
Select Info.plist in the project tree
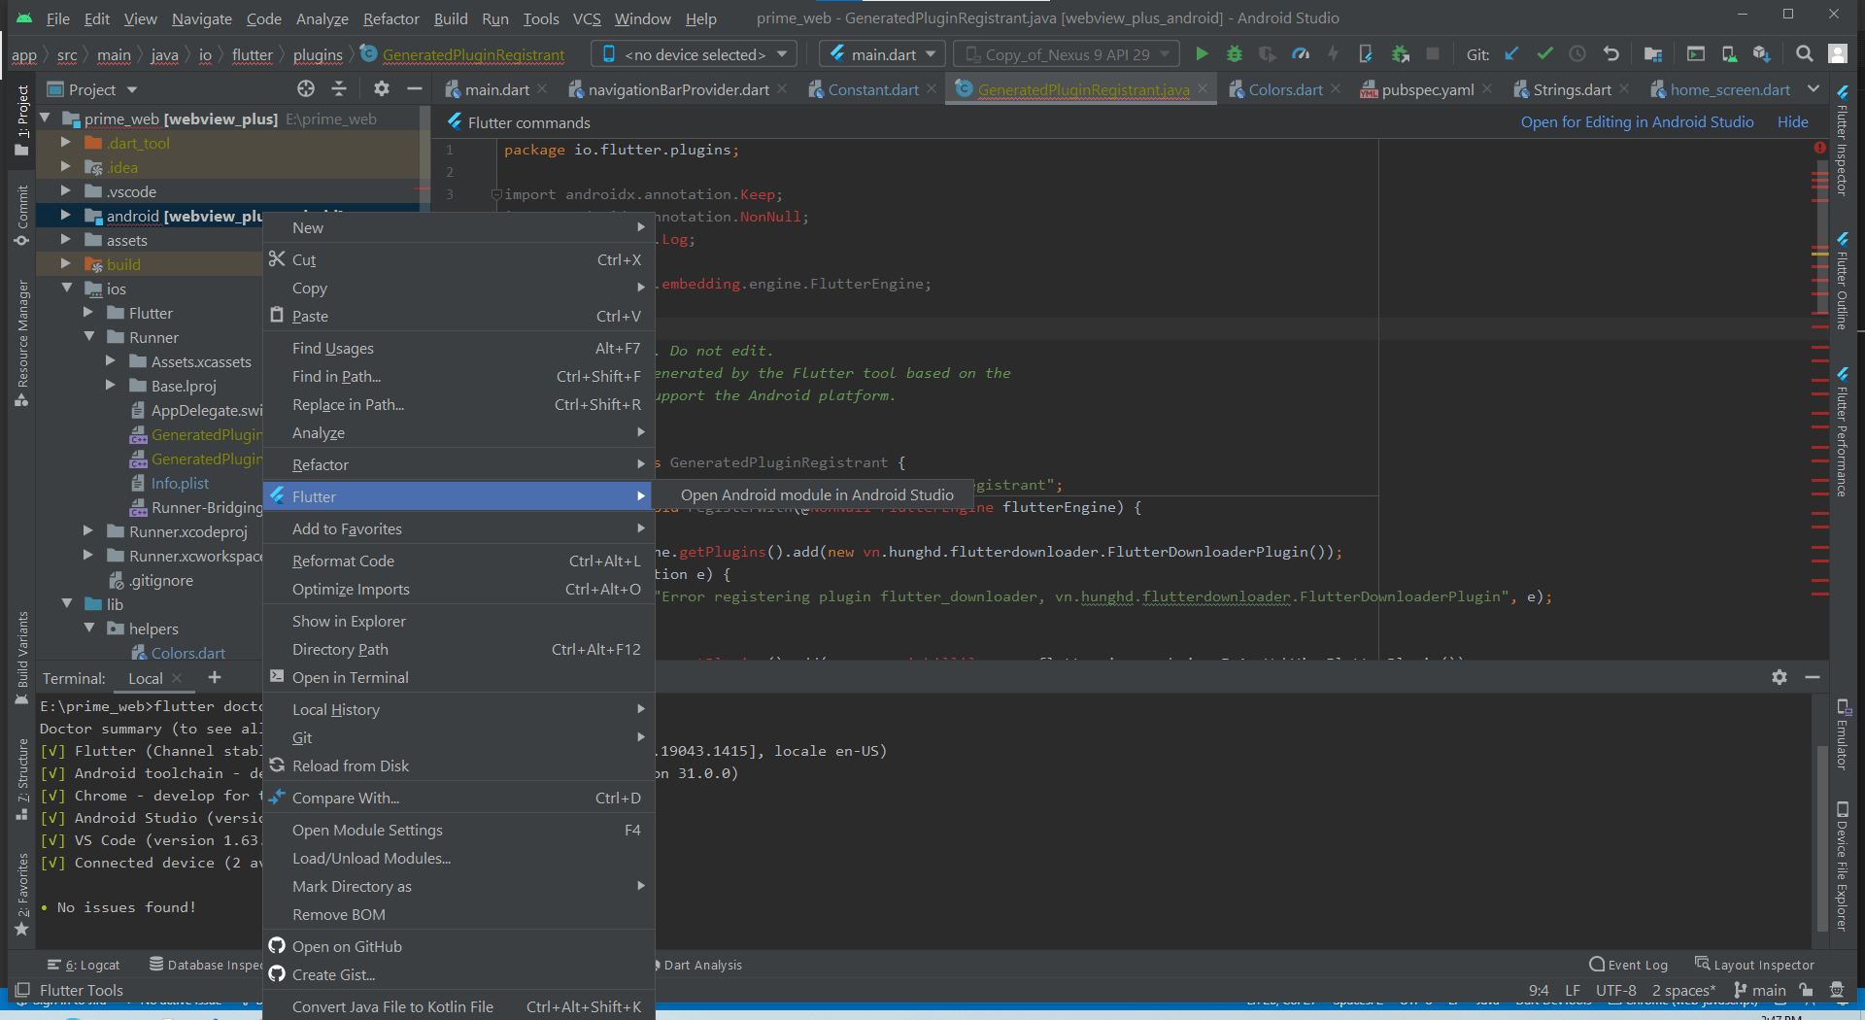pos(180,483)
